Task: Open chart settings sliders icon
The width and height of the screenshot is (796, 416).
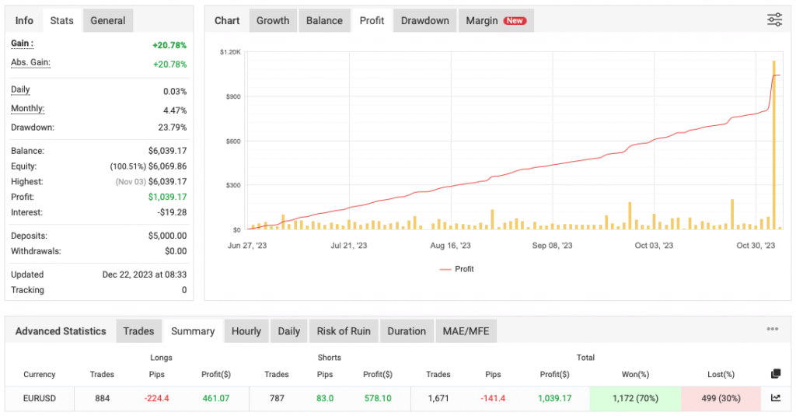Action: 774,20
